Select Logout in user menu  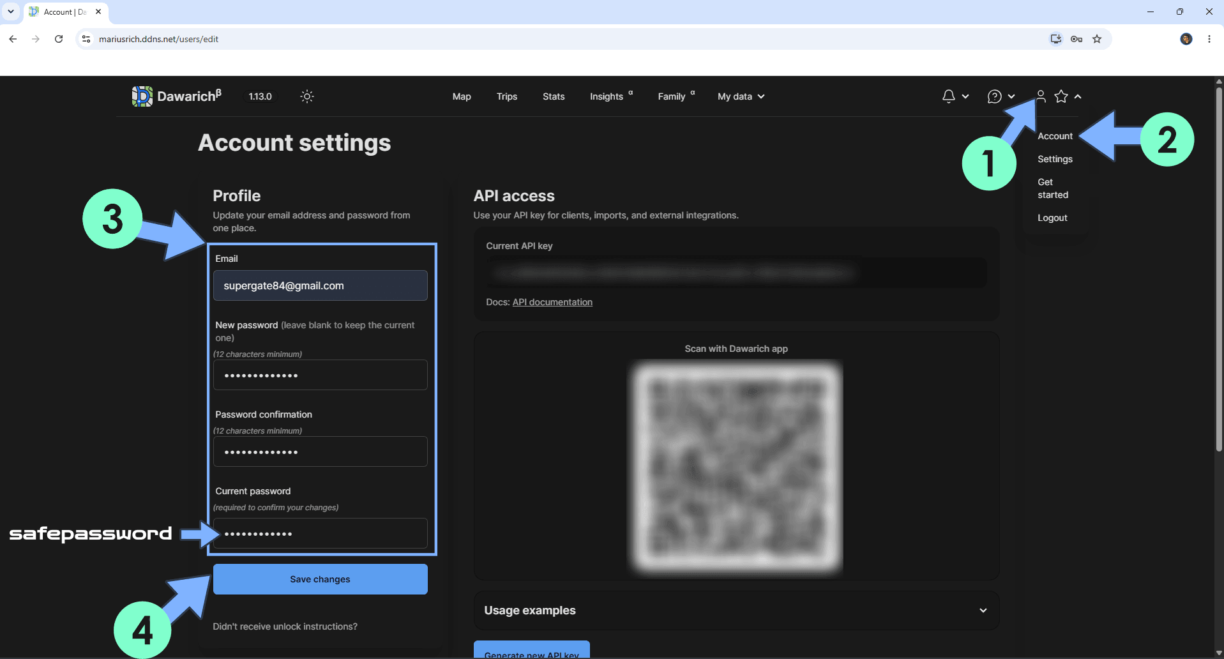click(1052, 218)
